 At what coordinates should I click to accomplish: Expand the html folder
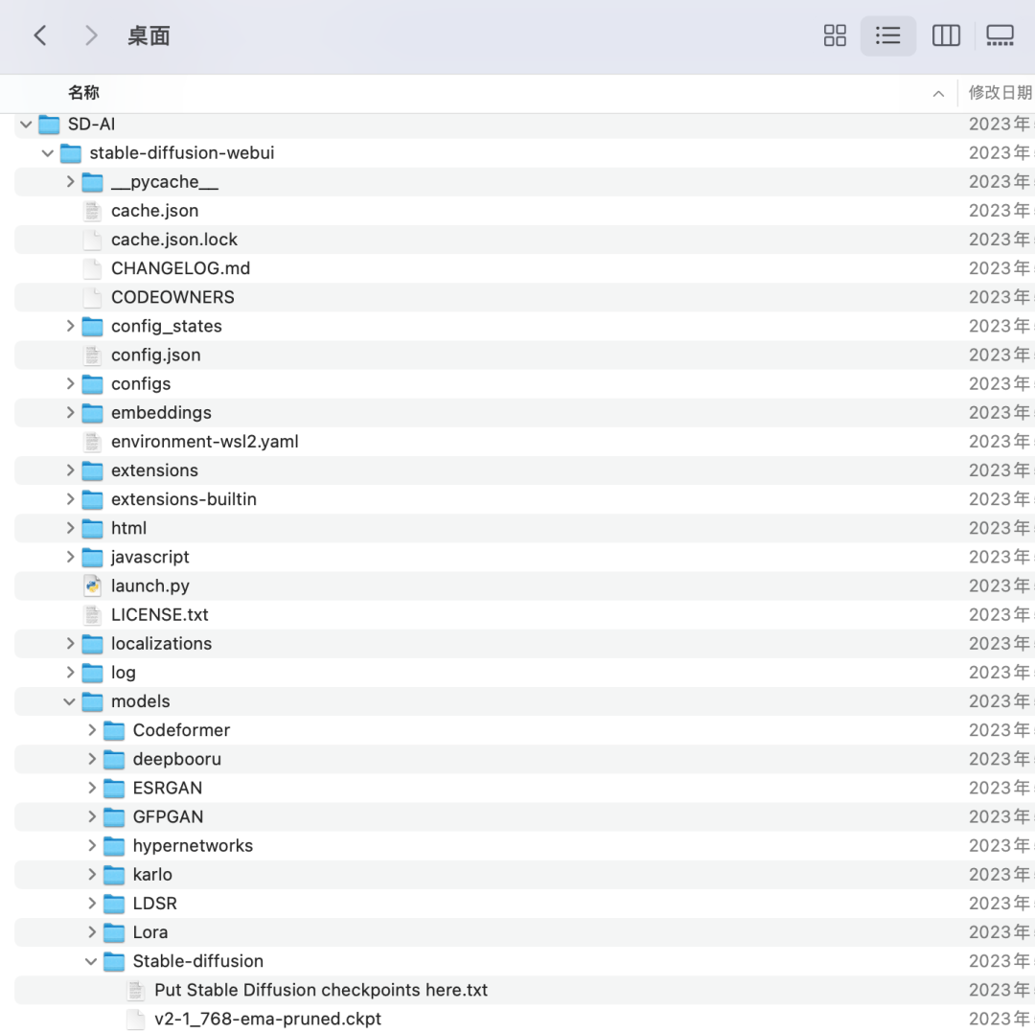(70, 529)
